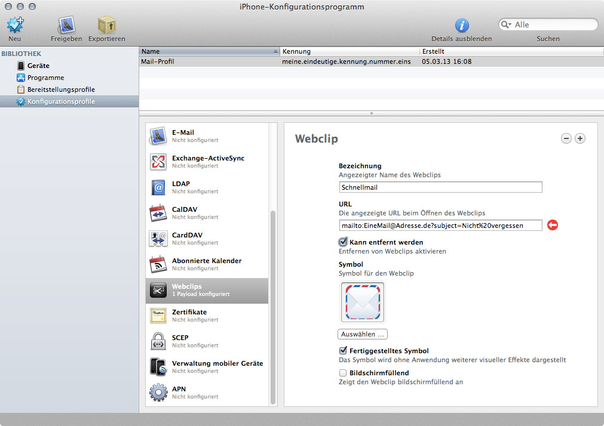Click the Exportieren box icon
The image size is (604, 426).
coord(107,25)
